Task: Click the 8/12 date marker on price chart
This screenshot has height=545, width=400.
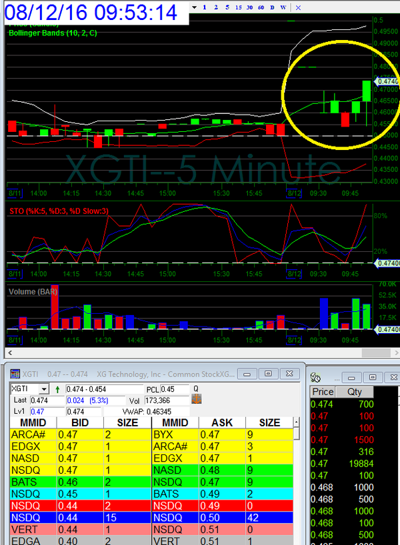Action: pyautogui.click(x=295, y=191)
